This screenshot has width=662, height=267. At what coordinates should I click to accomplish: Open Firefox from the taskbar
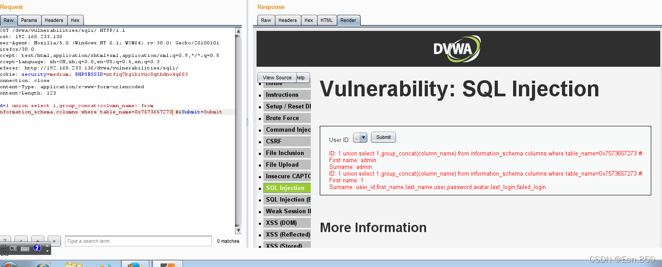(135, 263)
